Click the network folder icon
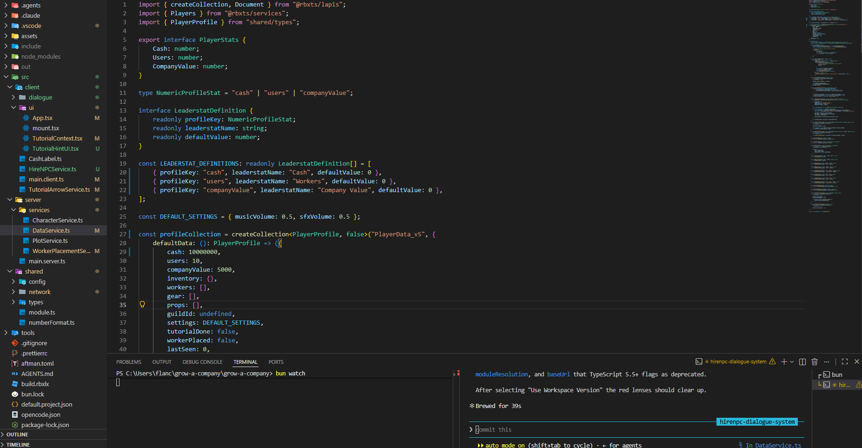This screenshot has width=862, height=448. click(x=22, y=292)
